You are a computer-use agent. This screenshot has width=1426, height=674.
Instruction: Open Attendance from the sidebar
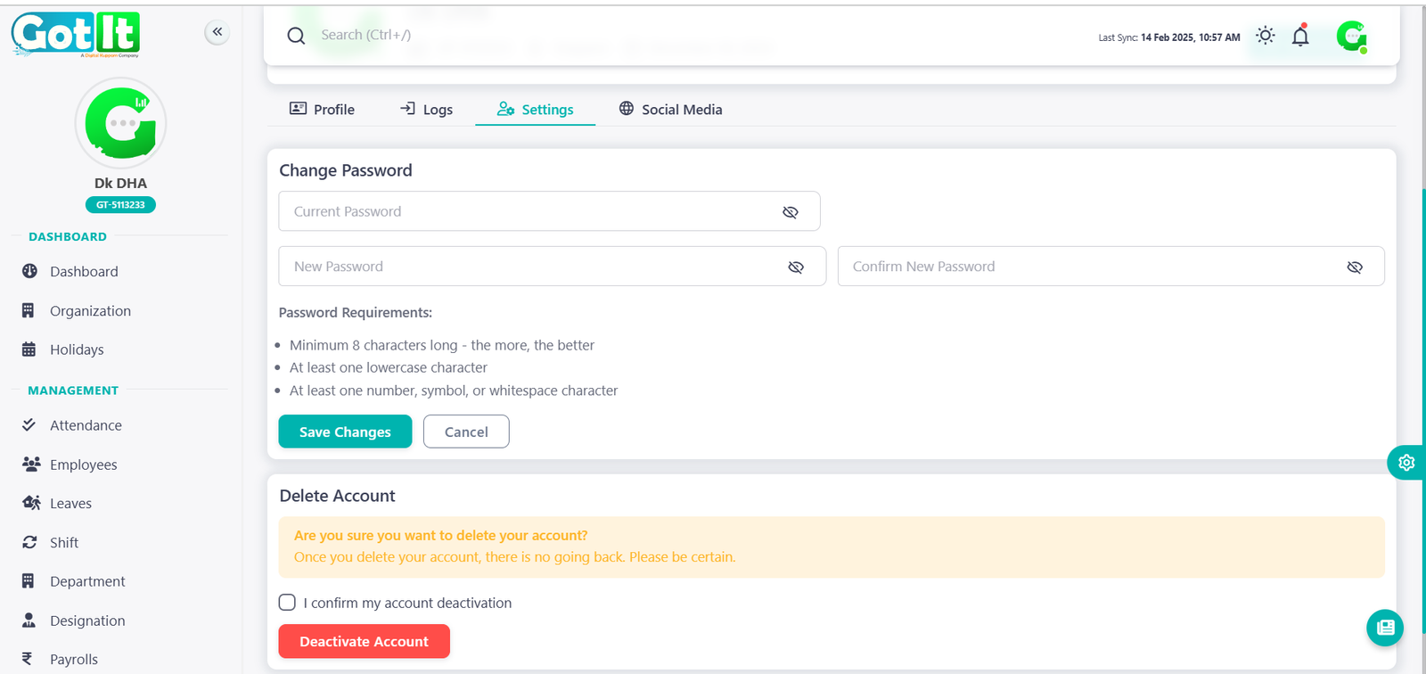click(x=86, y=425)
